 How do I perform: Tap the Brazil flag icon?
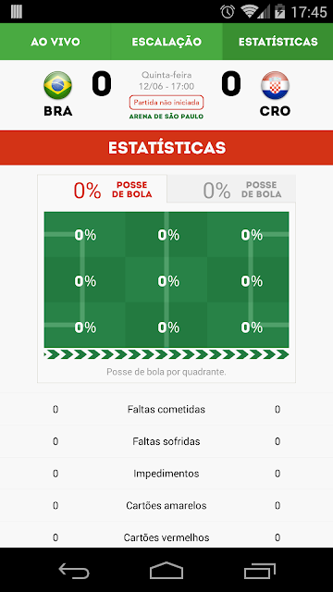[x=57, y=85]
